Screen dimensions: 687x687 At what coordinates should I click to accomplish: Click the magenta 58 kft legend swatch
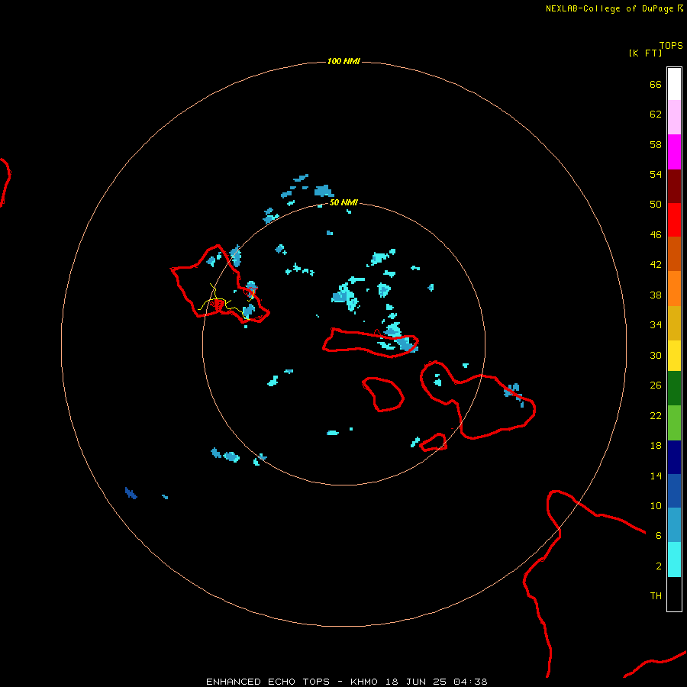[x=674, y=152]
